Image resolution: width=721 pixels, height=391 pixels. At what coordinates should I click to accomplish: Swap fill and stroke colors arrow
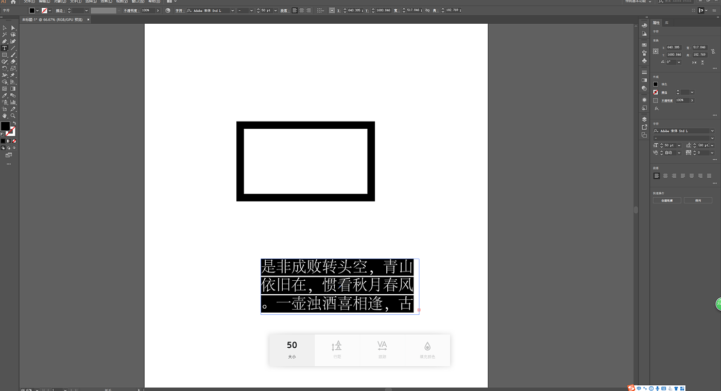point(14,123)
